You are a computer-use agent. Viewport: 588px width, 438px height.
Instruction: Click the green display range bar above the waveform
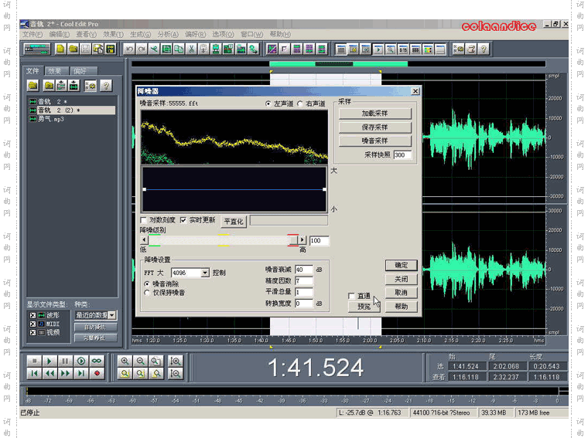tap(339, 64)
